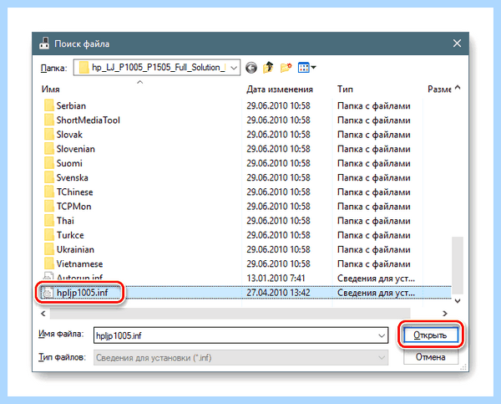Select the Serbian folder icon
The image size is (501, 404).
point(49,105)
